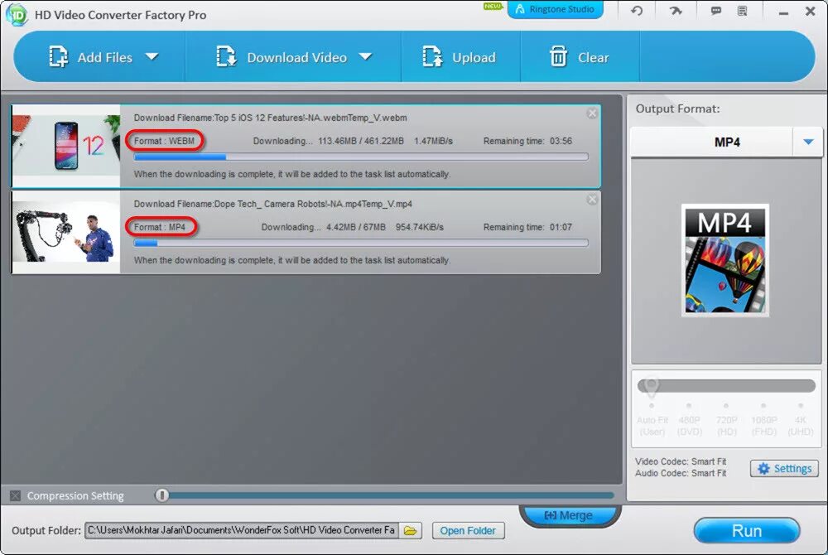Open the register/license icon in titlebar
Viewport: 828px width, 555px height.
pos(743,11)
